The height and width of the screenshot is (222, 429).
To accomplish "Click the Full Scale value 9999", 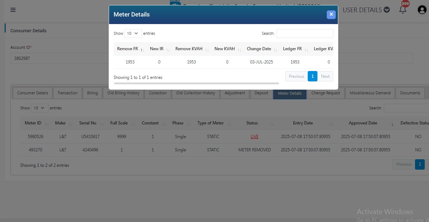I will pos(122,137).
